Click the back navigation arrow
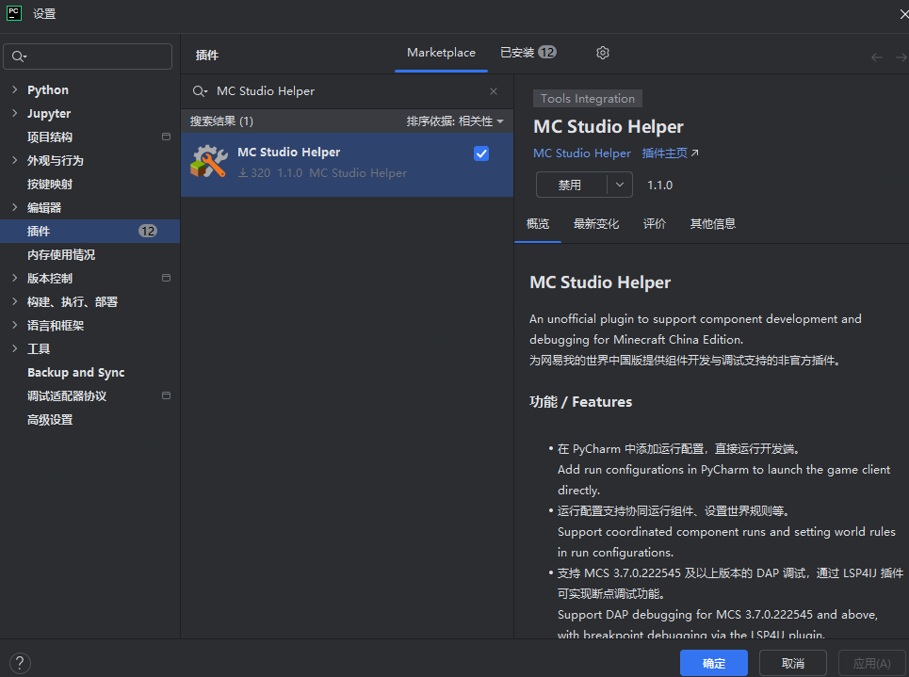This screenshot has width=909, height=677. pos(876,57)
